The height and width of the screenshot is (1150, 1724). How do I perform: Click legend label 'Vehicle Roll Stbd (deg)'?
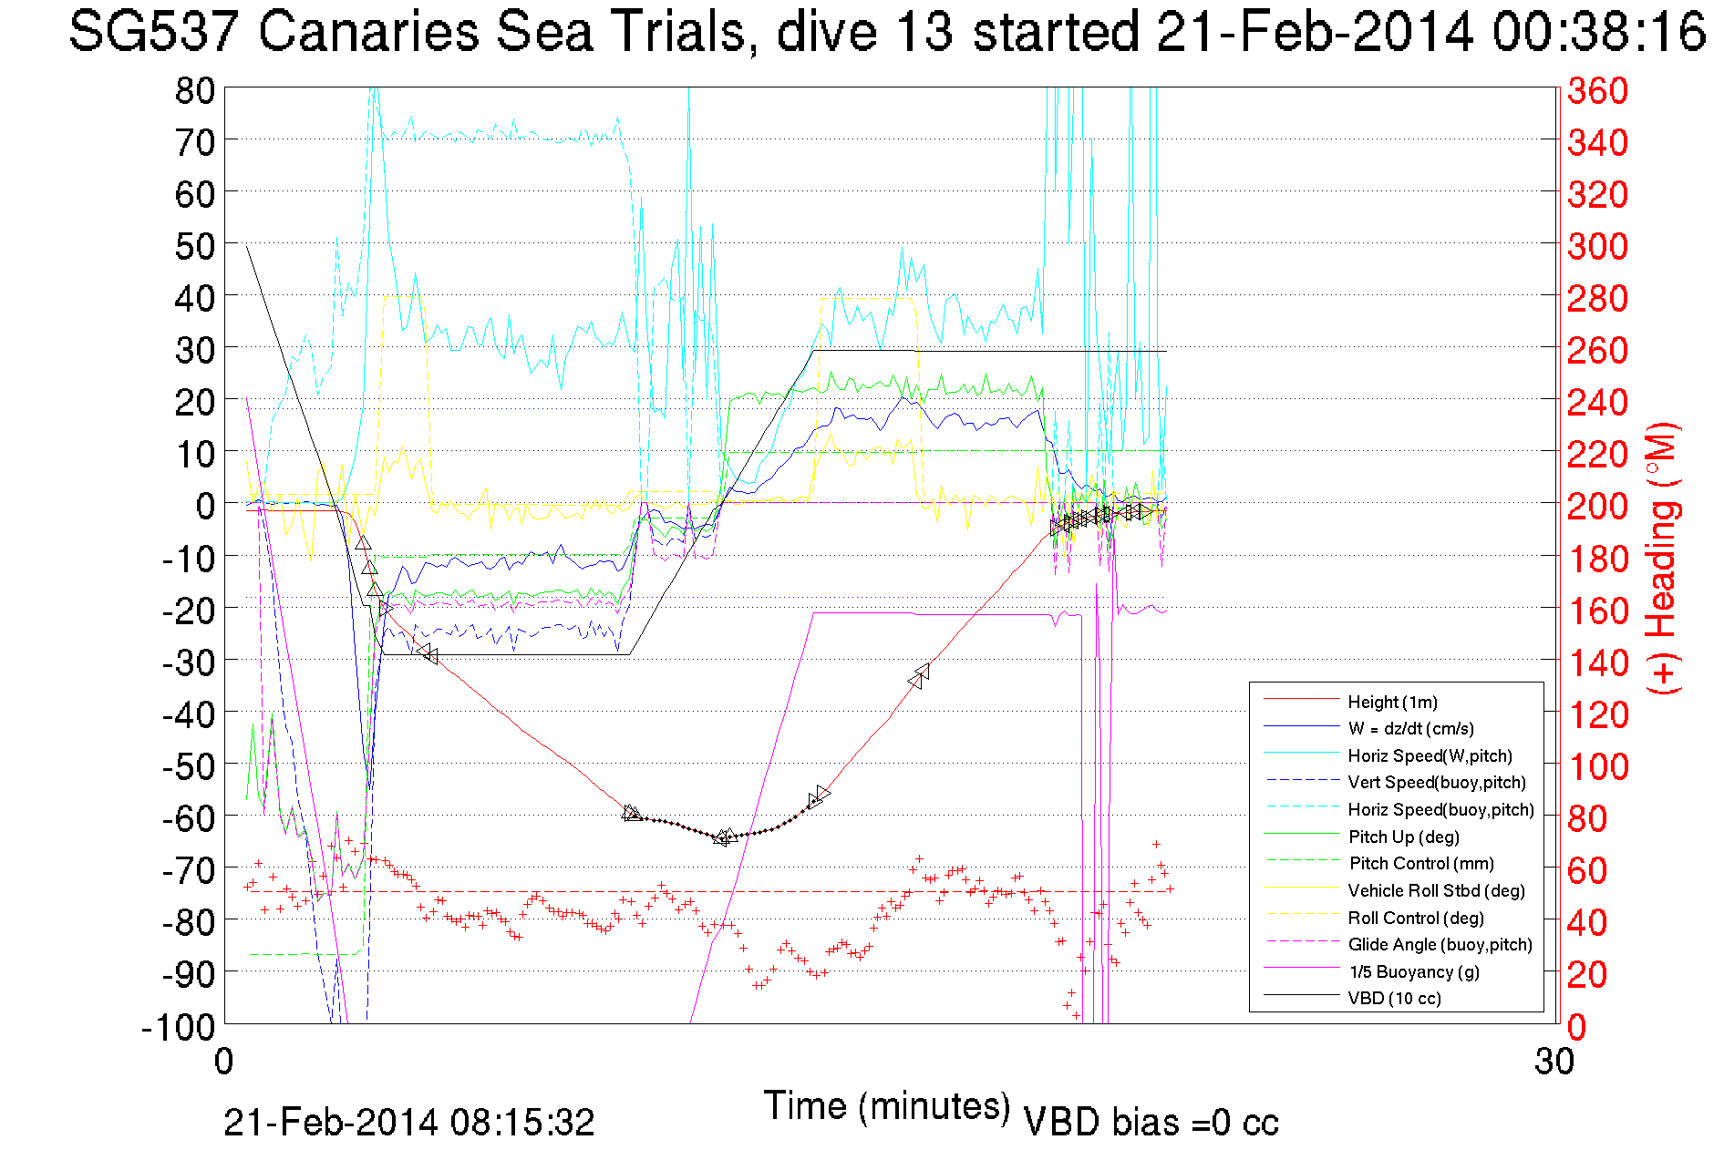pos(1437,890)
